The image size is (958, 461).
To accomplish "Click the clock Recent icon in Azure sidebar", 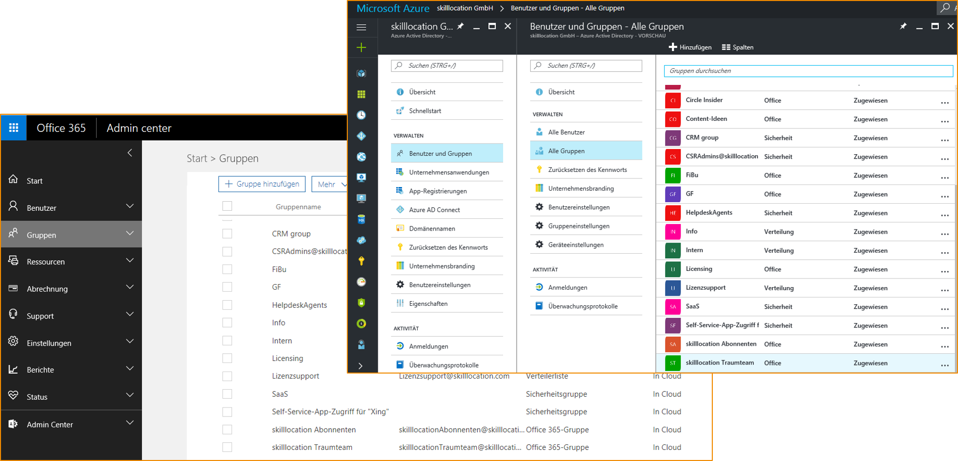I will [361, 115].
